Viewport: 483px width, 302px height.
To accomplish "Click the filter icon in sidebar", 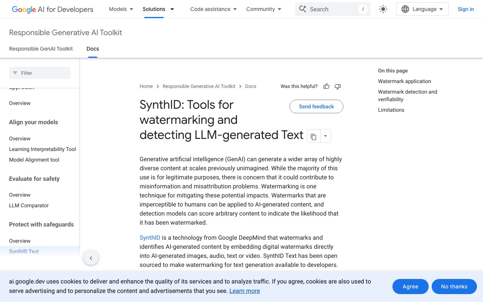I will point(15,73).
